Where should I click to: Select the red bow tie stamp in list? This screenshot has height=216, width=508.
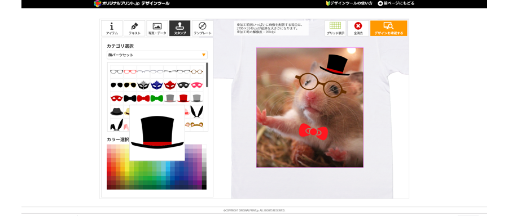(143, 98)
